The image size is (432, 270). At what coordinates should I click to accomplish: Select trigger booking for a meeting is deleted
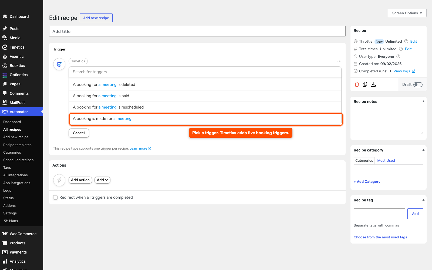point(205,85)
